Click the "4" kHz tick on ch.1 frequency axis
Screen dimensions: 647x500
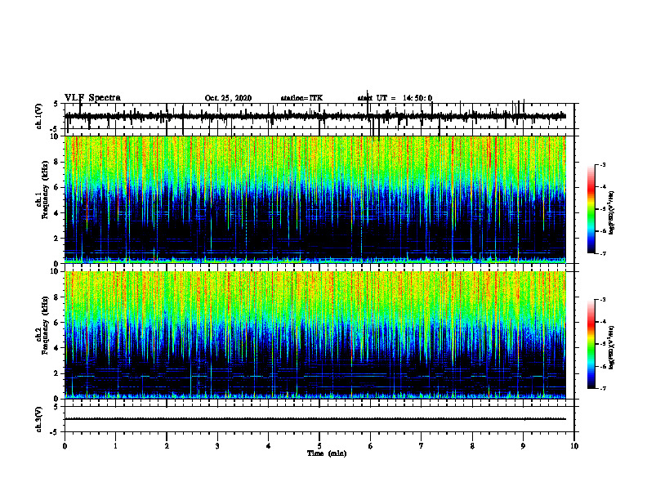[57, 213]
